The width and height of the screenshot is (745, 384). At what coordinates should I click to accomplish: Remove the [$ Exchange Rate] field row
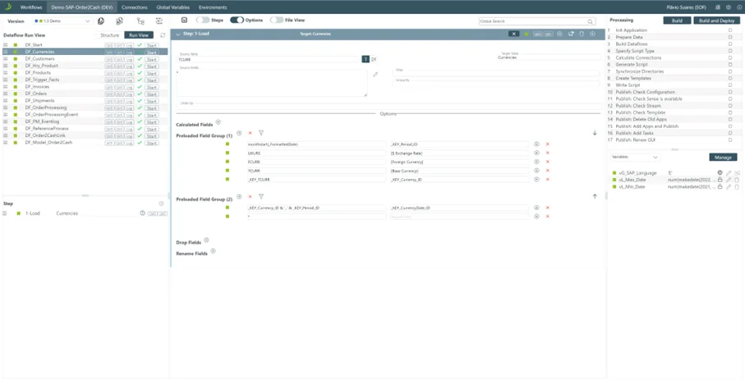[x=548, y=153]
